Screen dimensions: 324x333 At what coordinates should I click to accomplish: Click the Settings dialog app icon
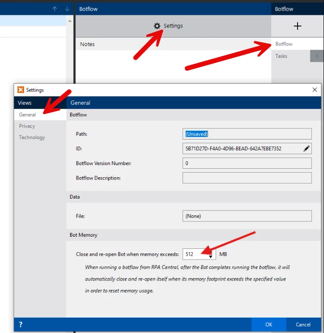[20, 90]
